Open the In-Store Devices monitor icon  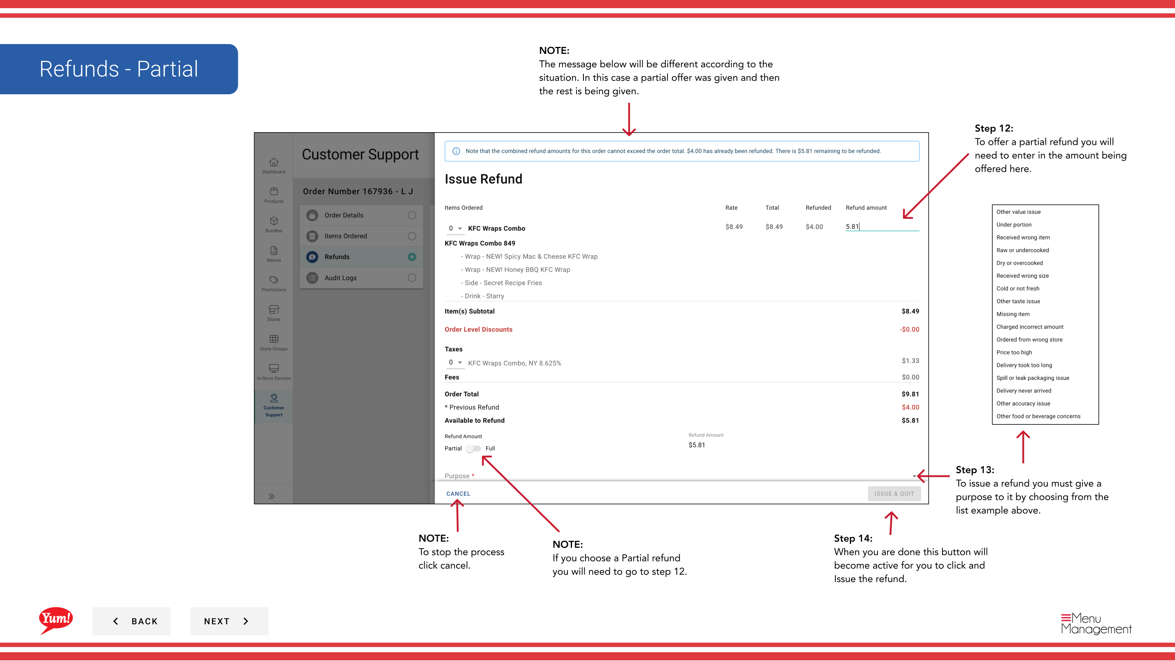pos(274,368)
